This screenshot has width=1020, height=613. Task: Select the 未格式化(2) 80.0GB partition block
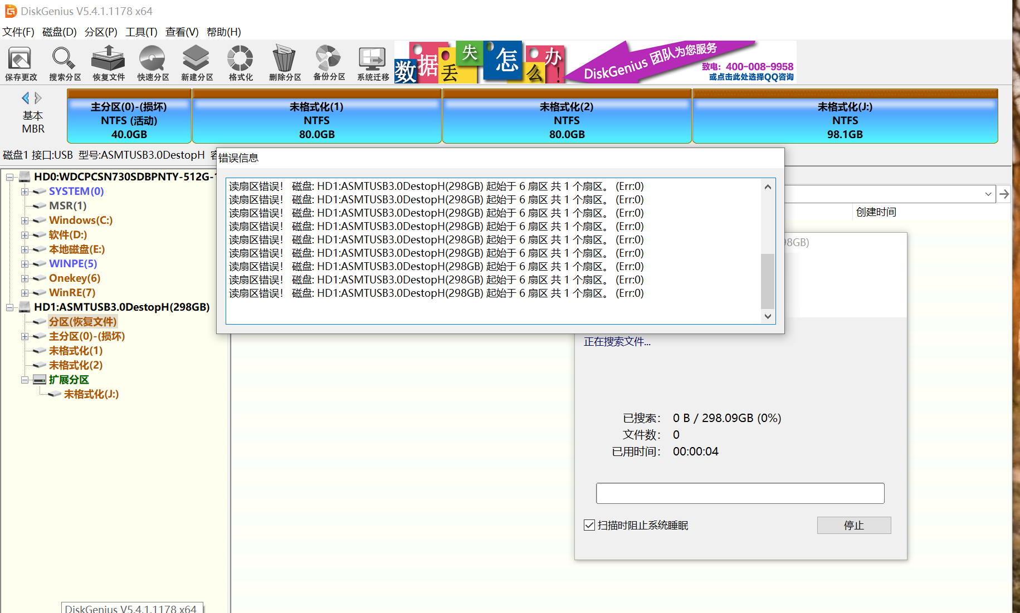tap(567, 116)
